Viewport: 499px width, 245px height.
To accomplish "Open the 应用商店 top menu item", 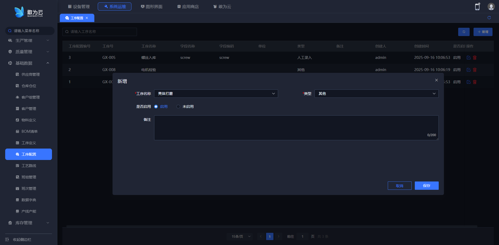I will pyautogui.click(x=188, y=6).
